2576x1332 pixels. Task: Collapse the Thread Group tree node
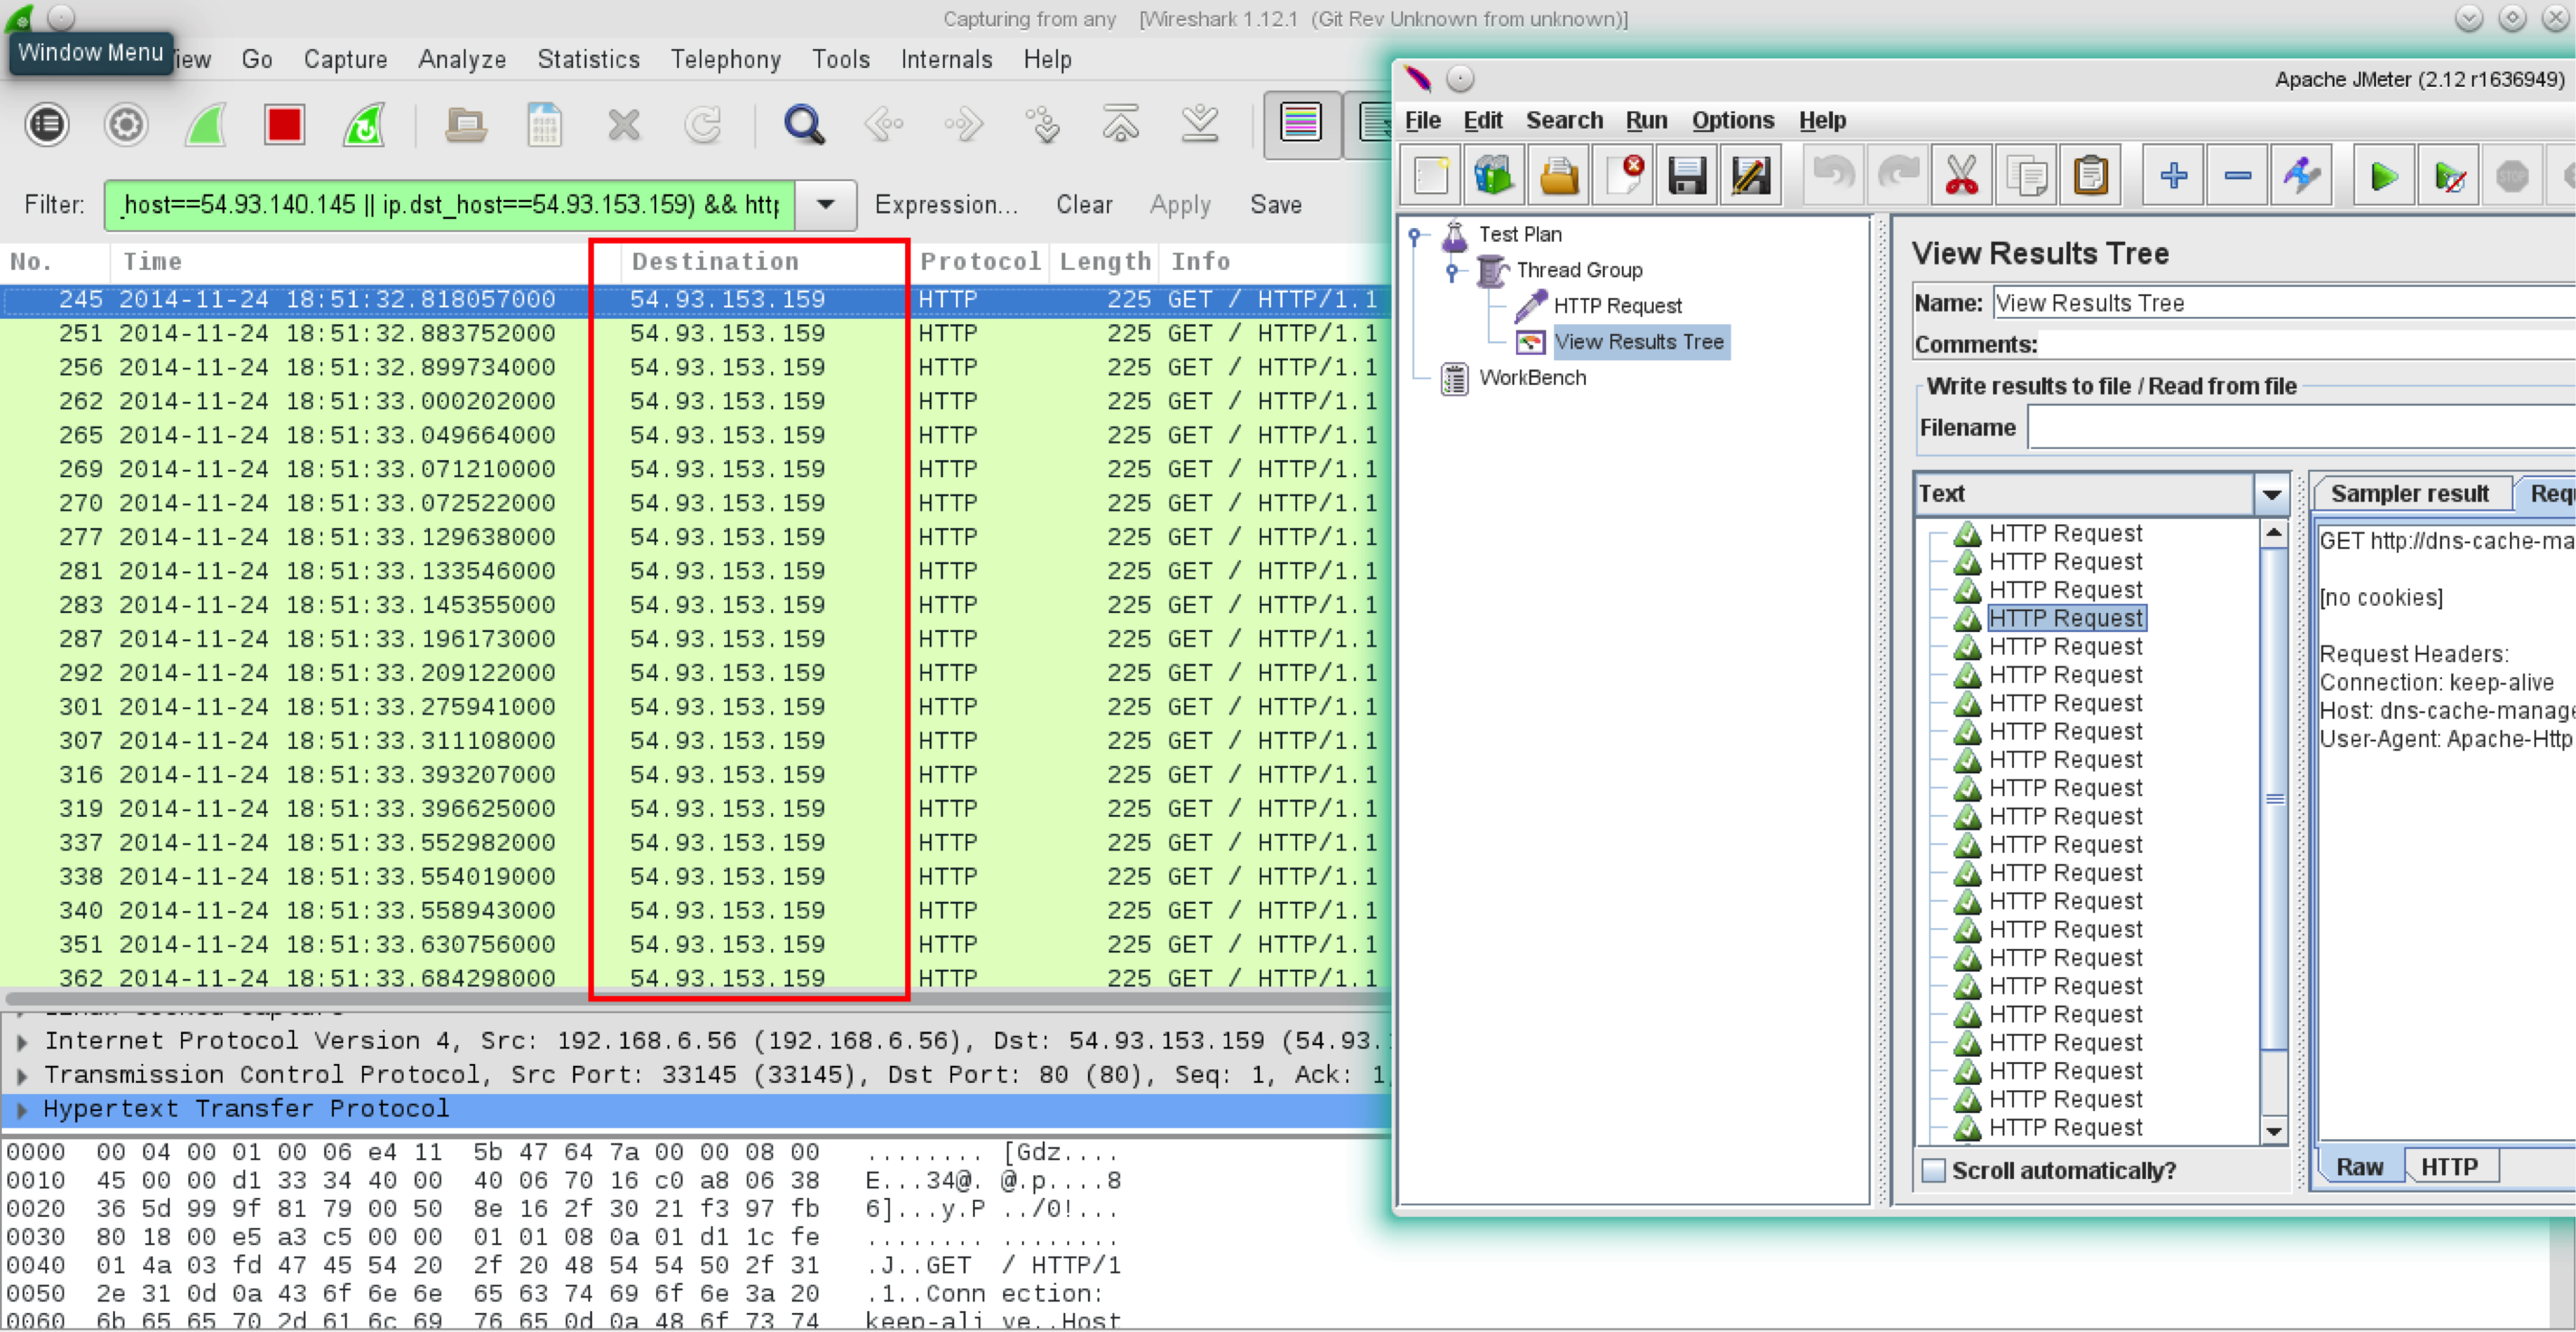[x=1453, y=272]
